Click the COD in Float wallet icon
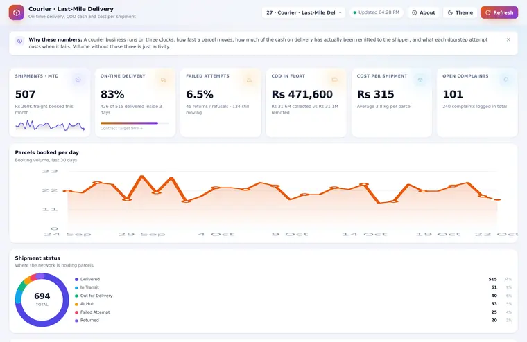This screenshot has height=342, width=527. (x=334, y=80)
